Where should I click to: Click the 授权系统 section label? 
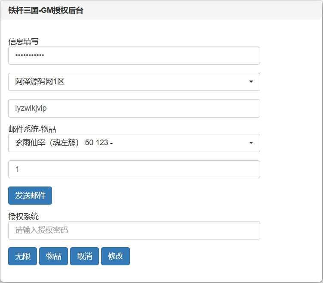point(23,216)
